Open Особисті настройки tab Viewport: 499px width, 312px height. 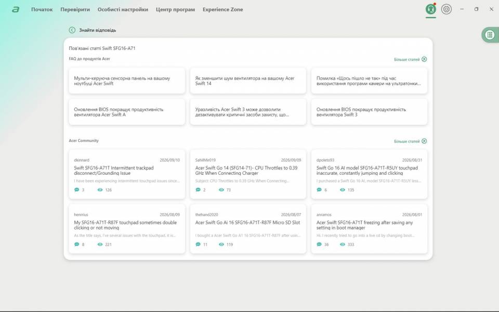pyautogui.click(x=123, y=9)
